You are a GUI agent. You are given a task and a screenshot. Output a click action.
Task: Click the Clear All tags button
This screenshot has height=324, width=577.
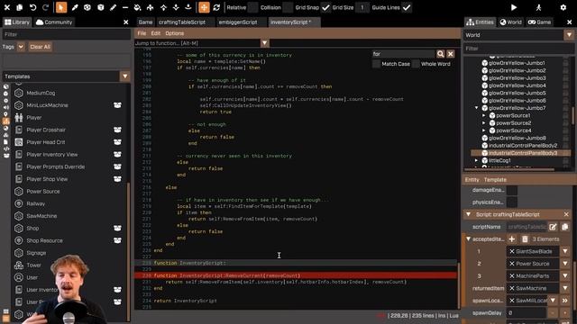coord(40,47)
